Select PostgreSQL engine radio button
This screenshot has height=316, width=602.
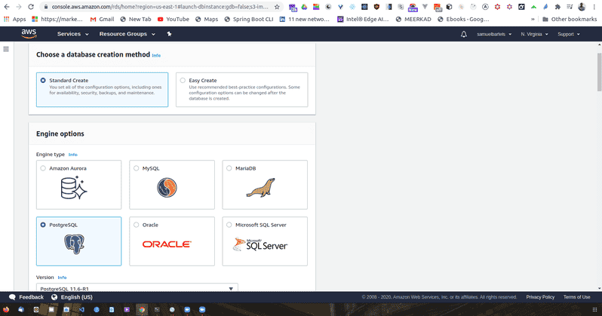tap(43, 225)
